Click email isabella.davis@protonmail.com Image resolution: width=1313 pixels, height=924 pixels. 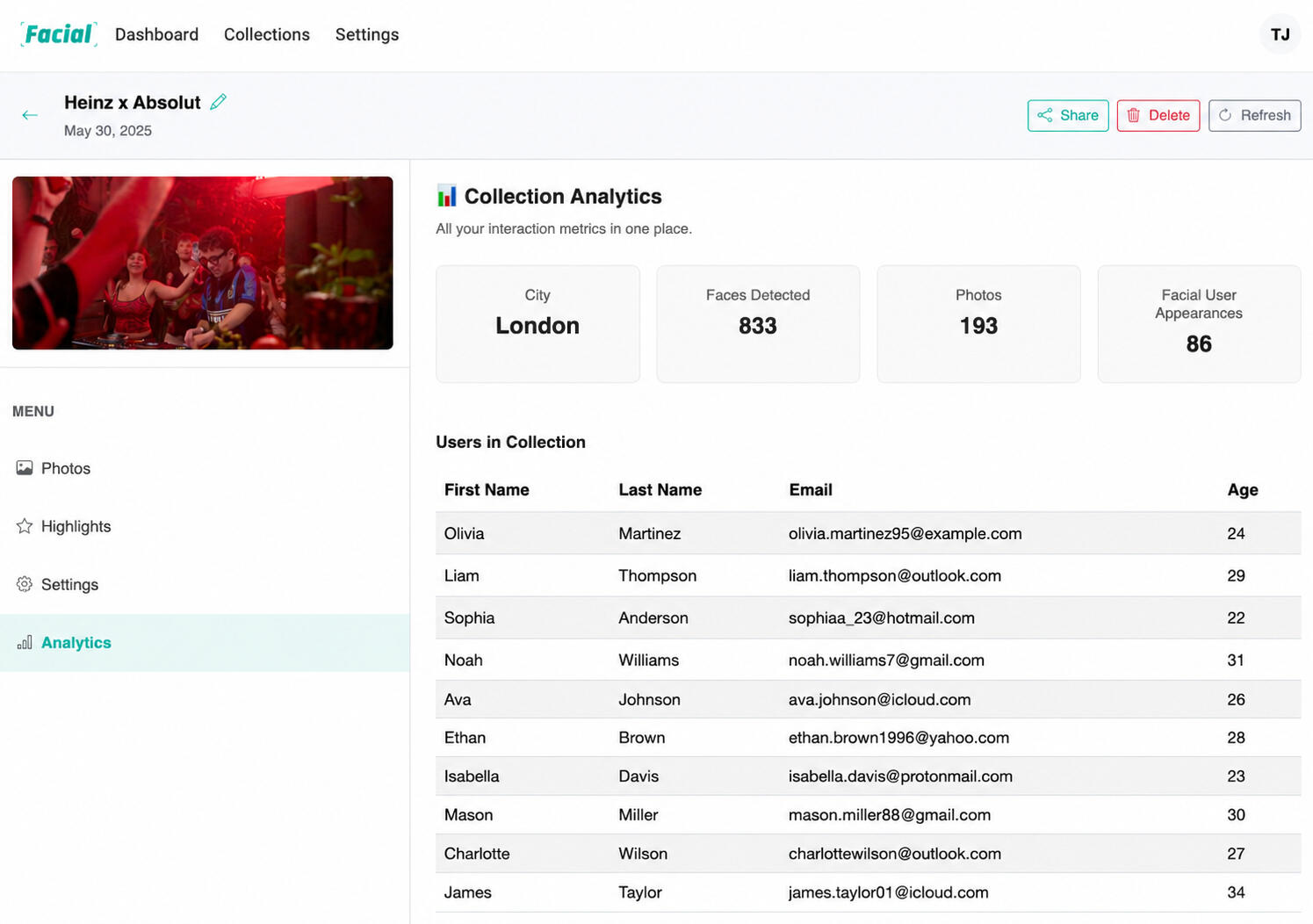click(x=900, y=776)
